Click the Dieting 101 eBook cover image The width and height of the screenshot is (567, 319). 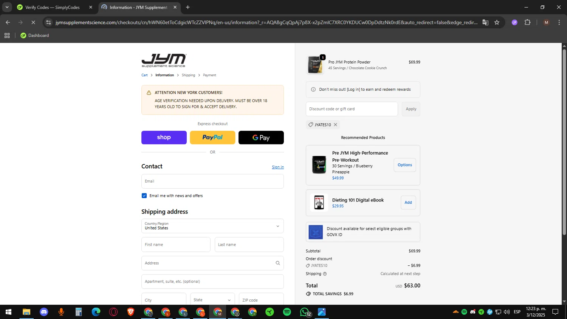pos(319,203)
